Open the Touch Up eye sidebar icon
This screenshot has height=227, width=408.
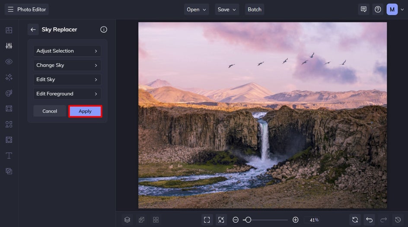click(x=9, y=62)
